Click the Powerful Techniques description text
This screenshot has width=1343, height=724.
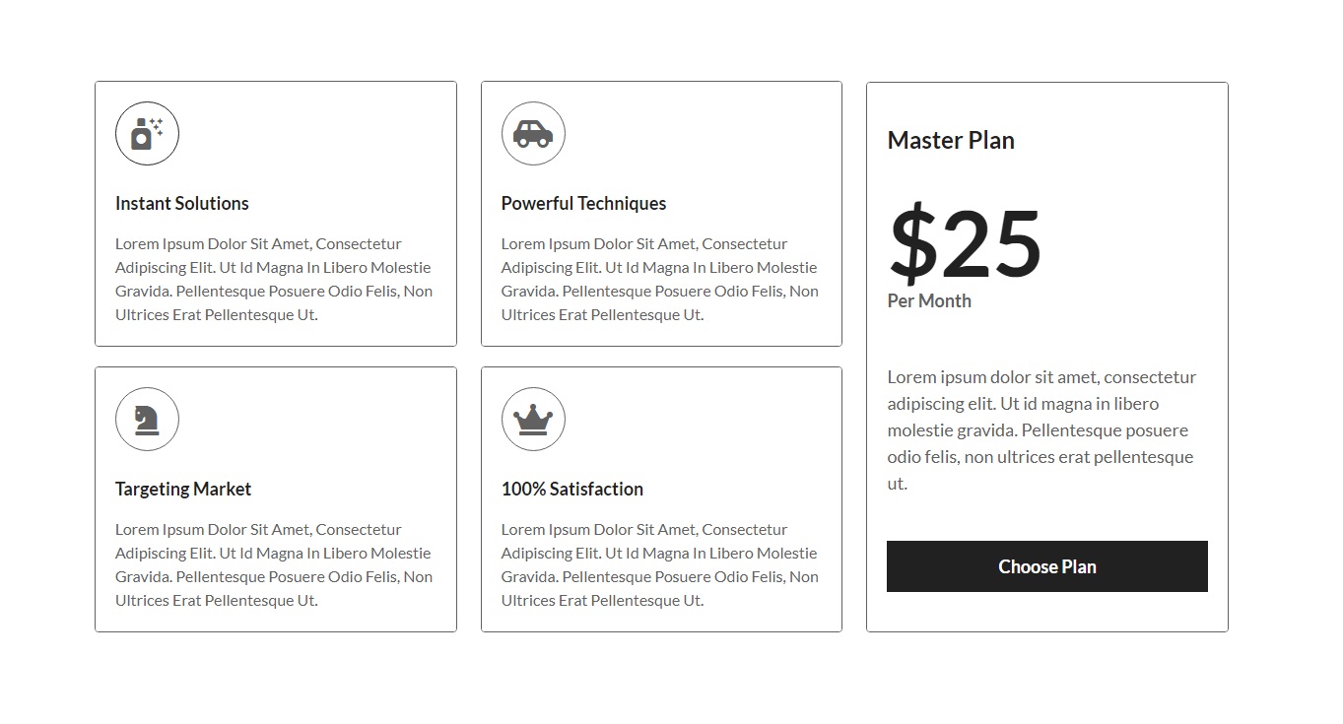point(660,280)
